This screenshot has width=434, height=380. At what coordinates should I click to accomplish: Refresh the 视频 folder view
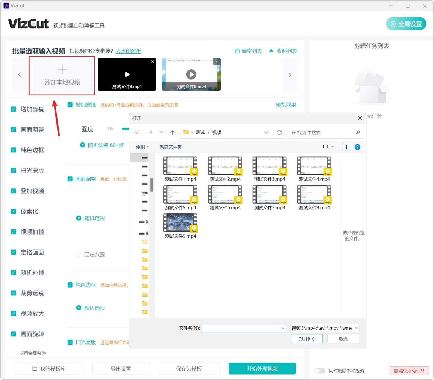[279, 132]
